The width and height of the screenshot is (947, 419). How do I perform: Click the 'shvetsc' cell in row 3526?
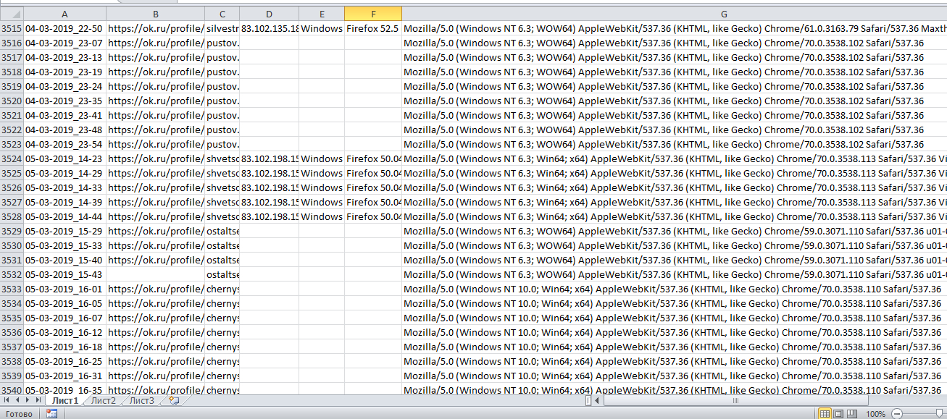coord(222,187)
